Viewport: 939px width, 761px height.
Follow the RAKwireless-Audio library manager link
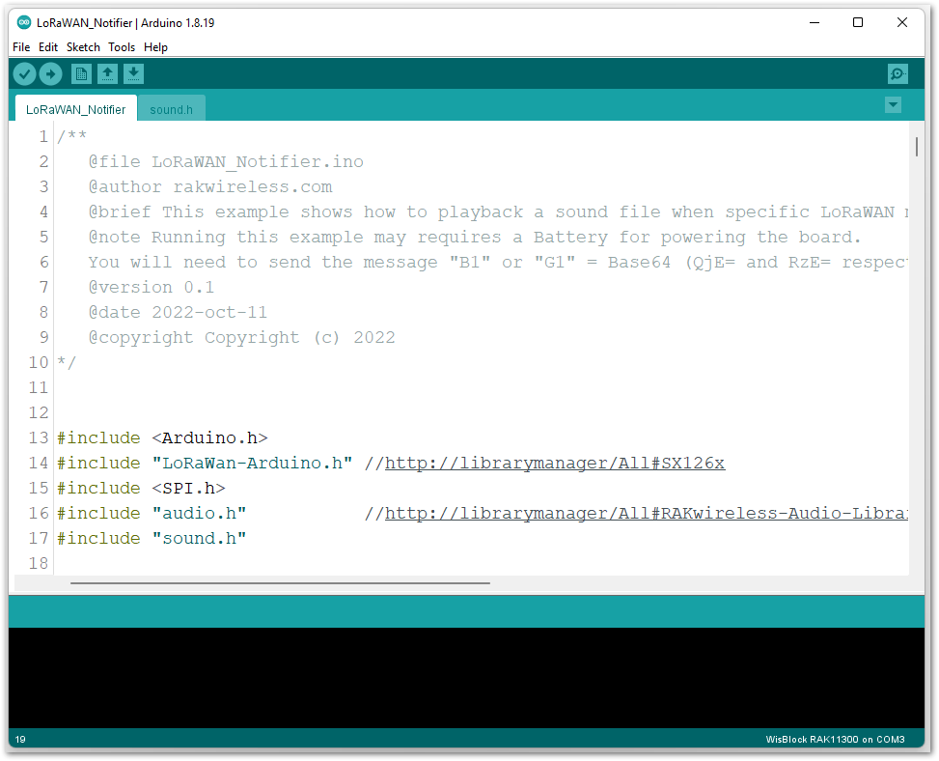[647, 514]
